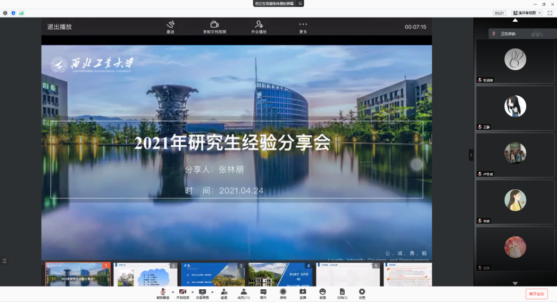Open the Members 成员(11) list
The height and width of the screenshot is (302, 557).
click(244, 294)
